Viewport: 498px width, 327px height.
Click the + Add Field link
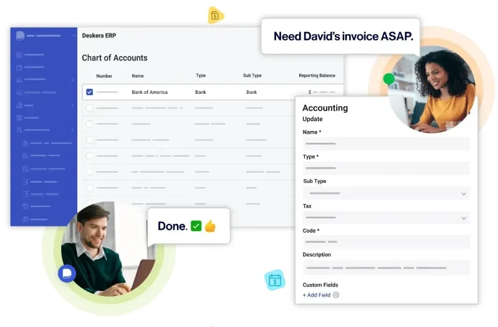317,295
